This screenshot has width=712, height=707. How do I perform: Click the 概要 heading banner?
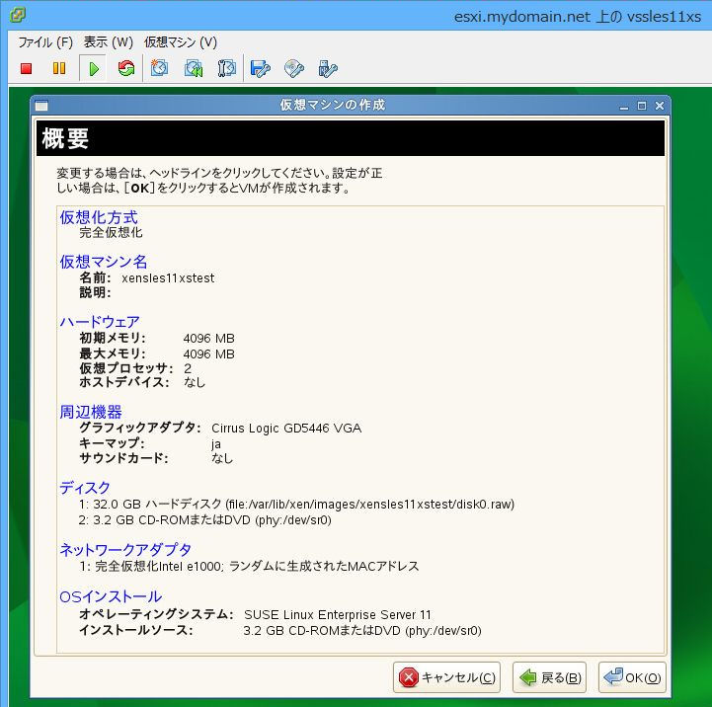tap(351, 138)
